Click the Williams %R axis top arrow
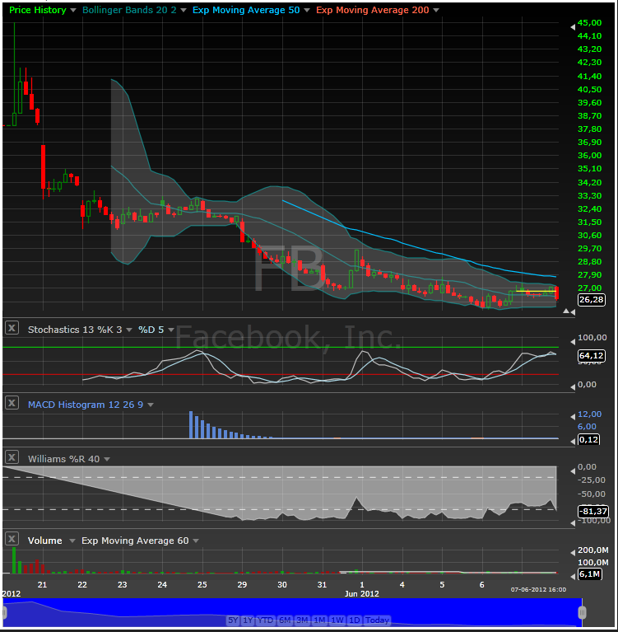Viewport: 618px width, 632px height. [573, 470]
